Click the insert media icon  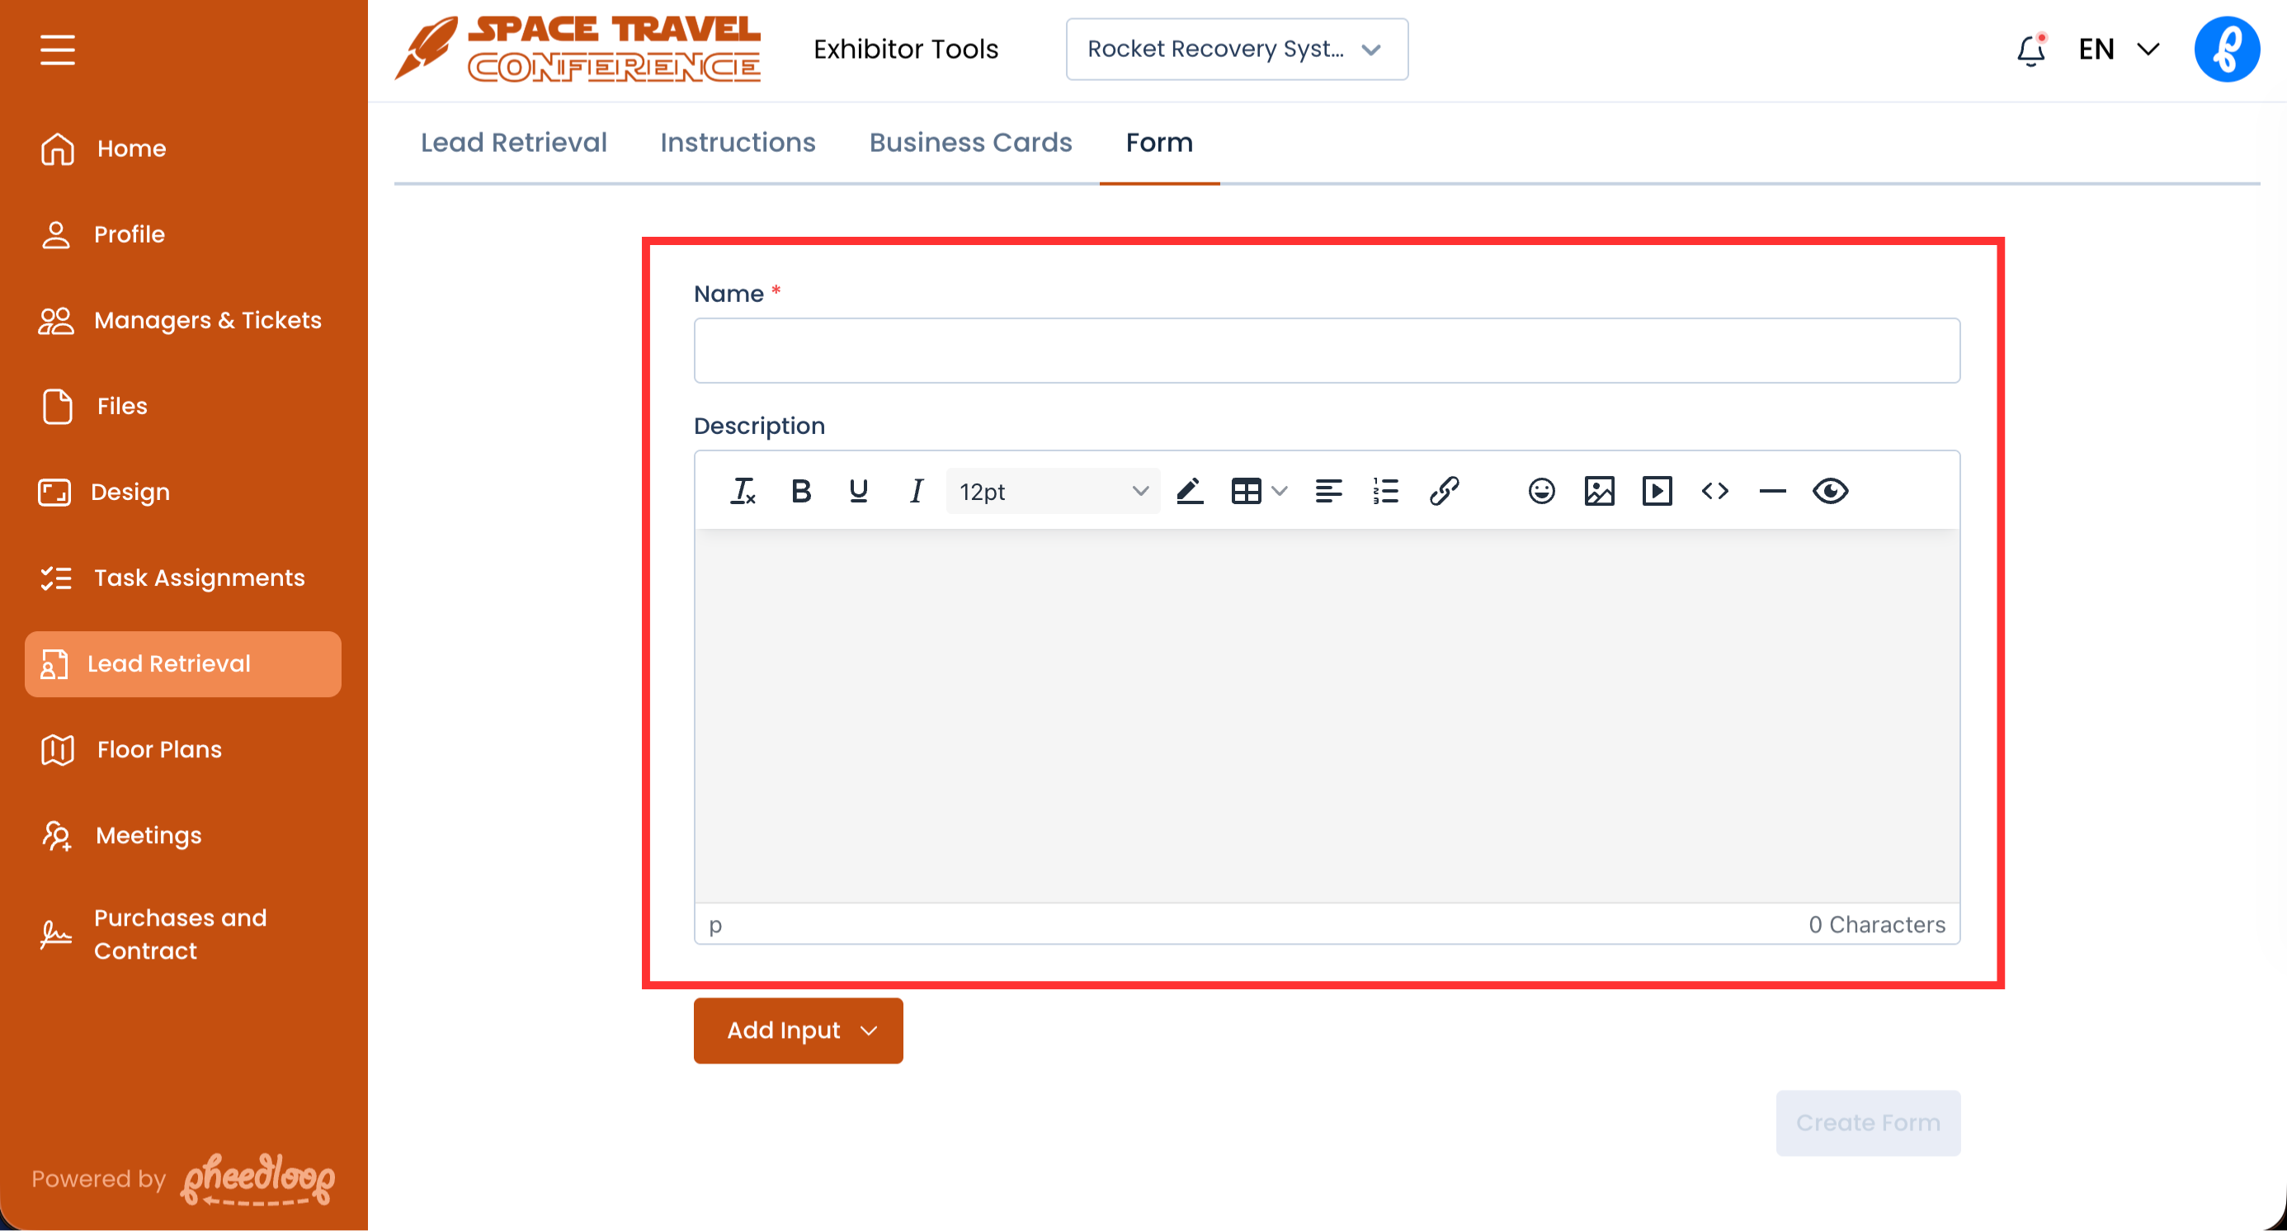[1657, 491]
